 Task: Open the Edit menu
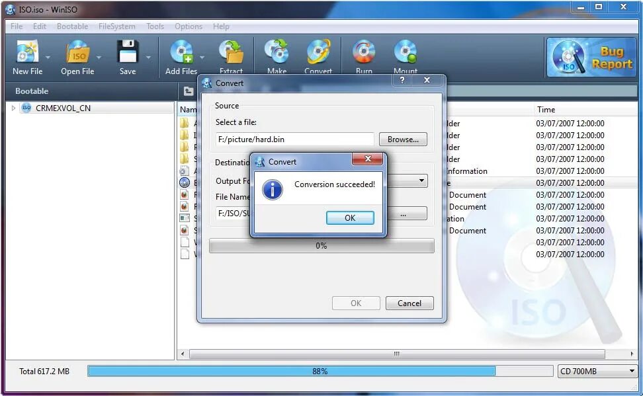40,26
